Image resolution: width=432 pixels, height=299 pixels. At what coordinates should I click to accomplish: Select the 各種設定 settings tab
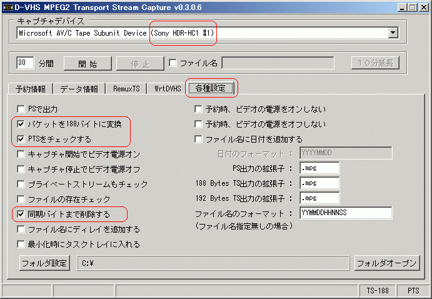211,88
